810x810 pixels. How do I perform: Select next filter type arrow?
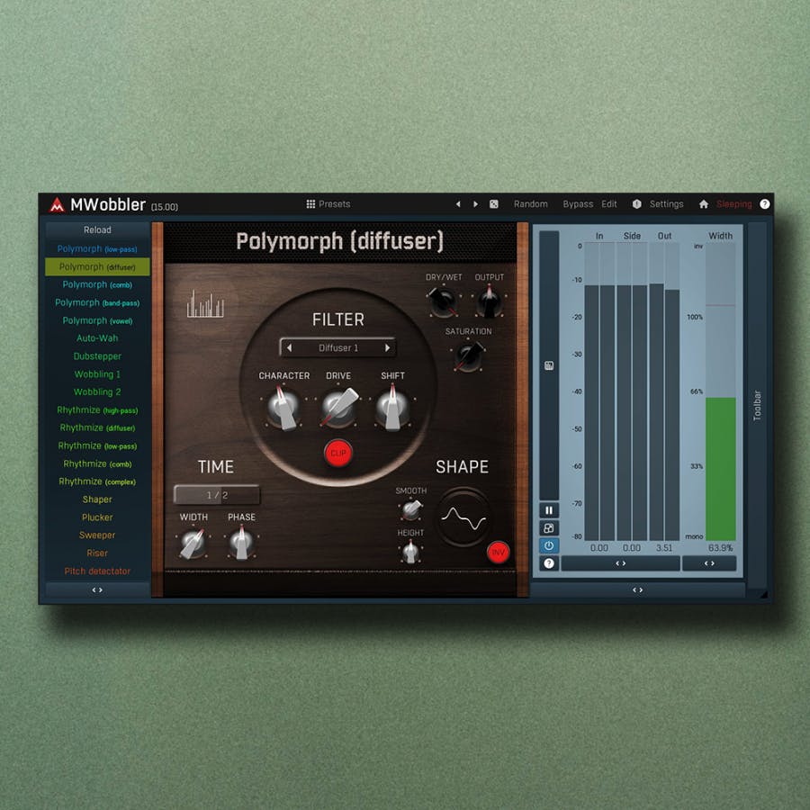pyautogui.click(x=387, y=347)
